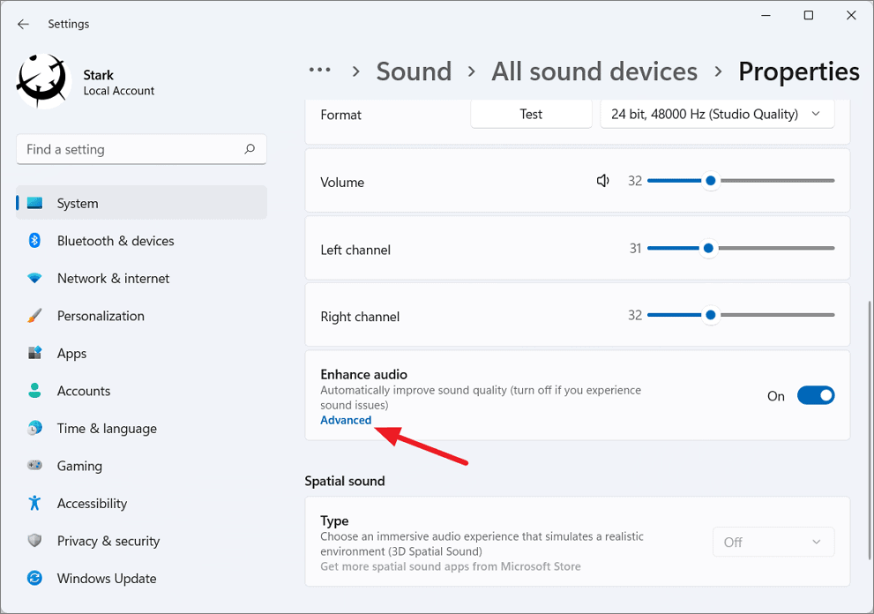The image size is (874, 614).
Task: Mute volume via the speaker icon
Action: [602, 181]
